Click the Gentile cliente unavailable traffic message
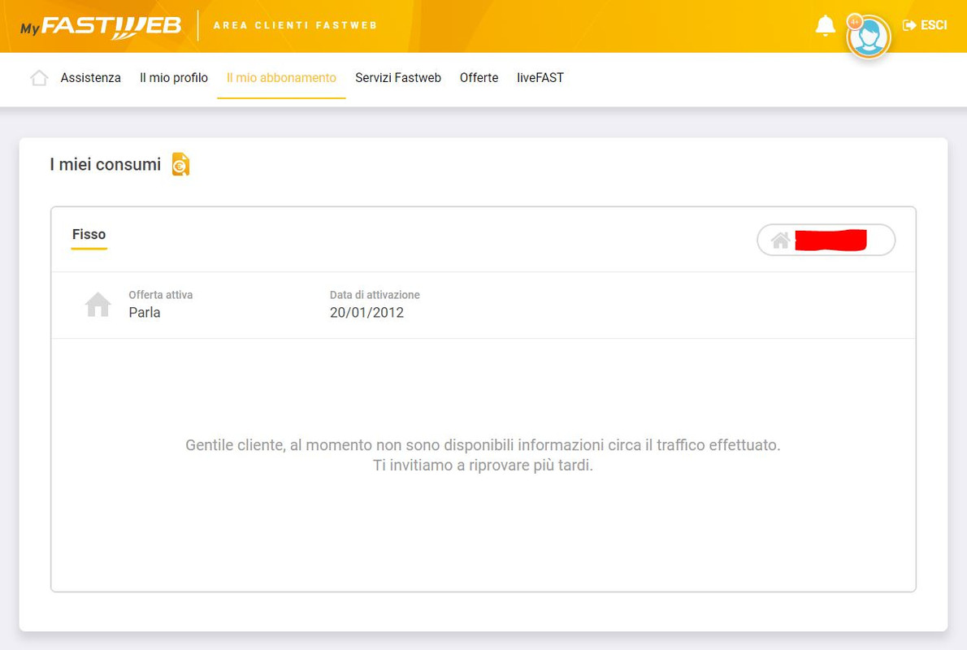Screen dimensions: 967x650 click(x=483, y=445)
